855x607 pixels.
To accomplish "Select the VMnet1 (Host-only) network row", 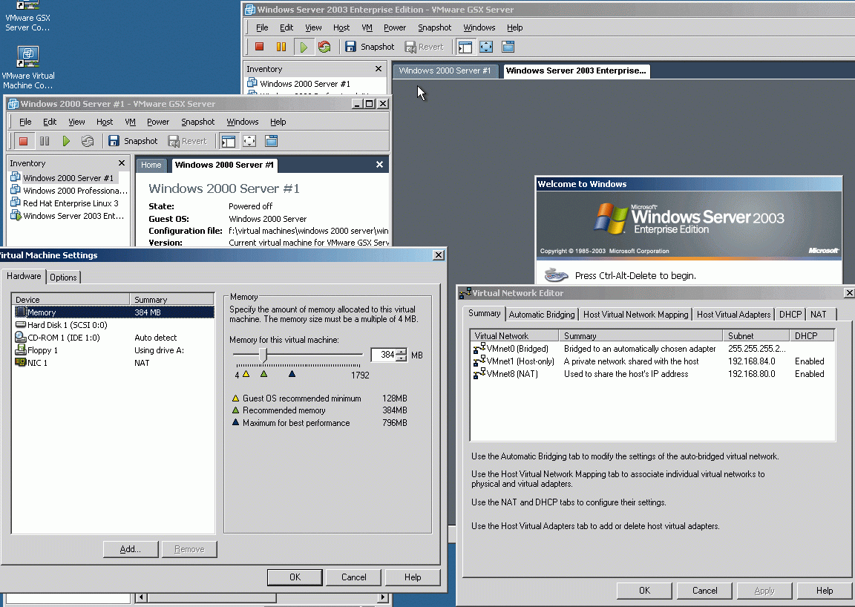I will click(652, 361).
